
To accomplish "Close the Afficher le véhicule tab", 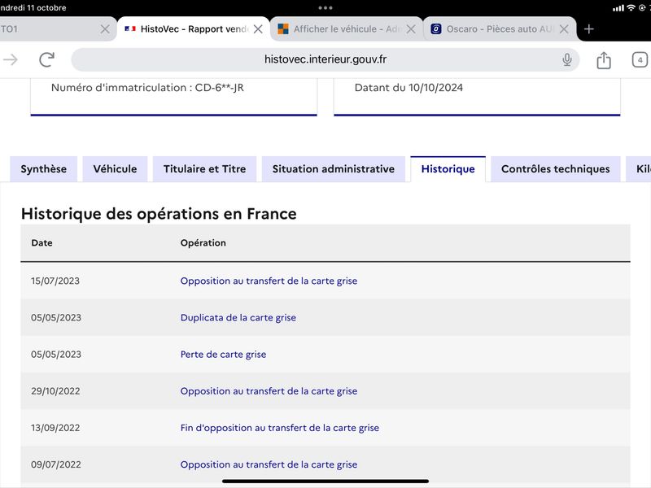I will click(x=411, y=29).
